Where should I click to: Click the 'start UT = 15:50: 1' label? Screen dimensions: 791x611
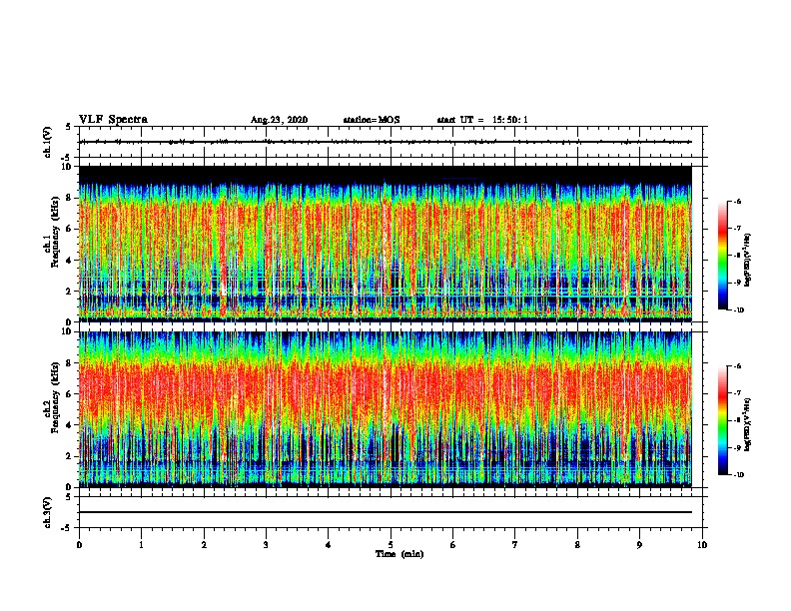tap(482, 120)
